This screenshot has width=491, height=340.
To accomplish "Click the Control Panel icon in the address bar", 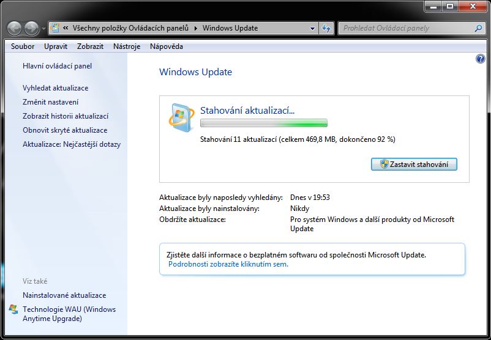I will [x=56, y=28].
